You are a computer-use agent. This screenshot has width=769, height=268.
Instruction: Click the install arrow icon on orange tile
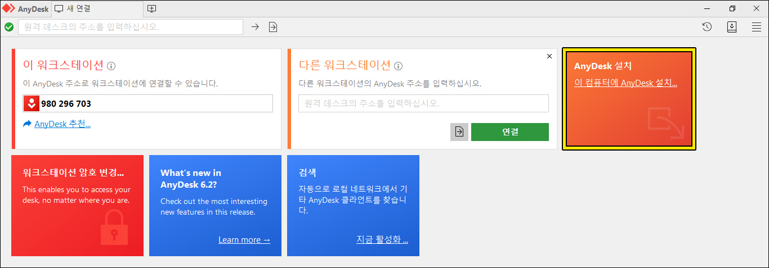pos(666,123)
